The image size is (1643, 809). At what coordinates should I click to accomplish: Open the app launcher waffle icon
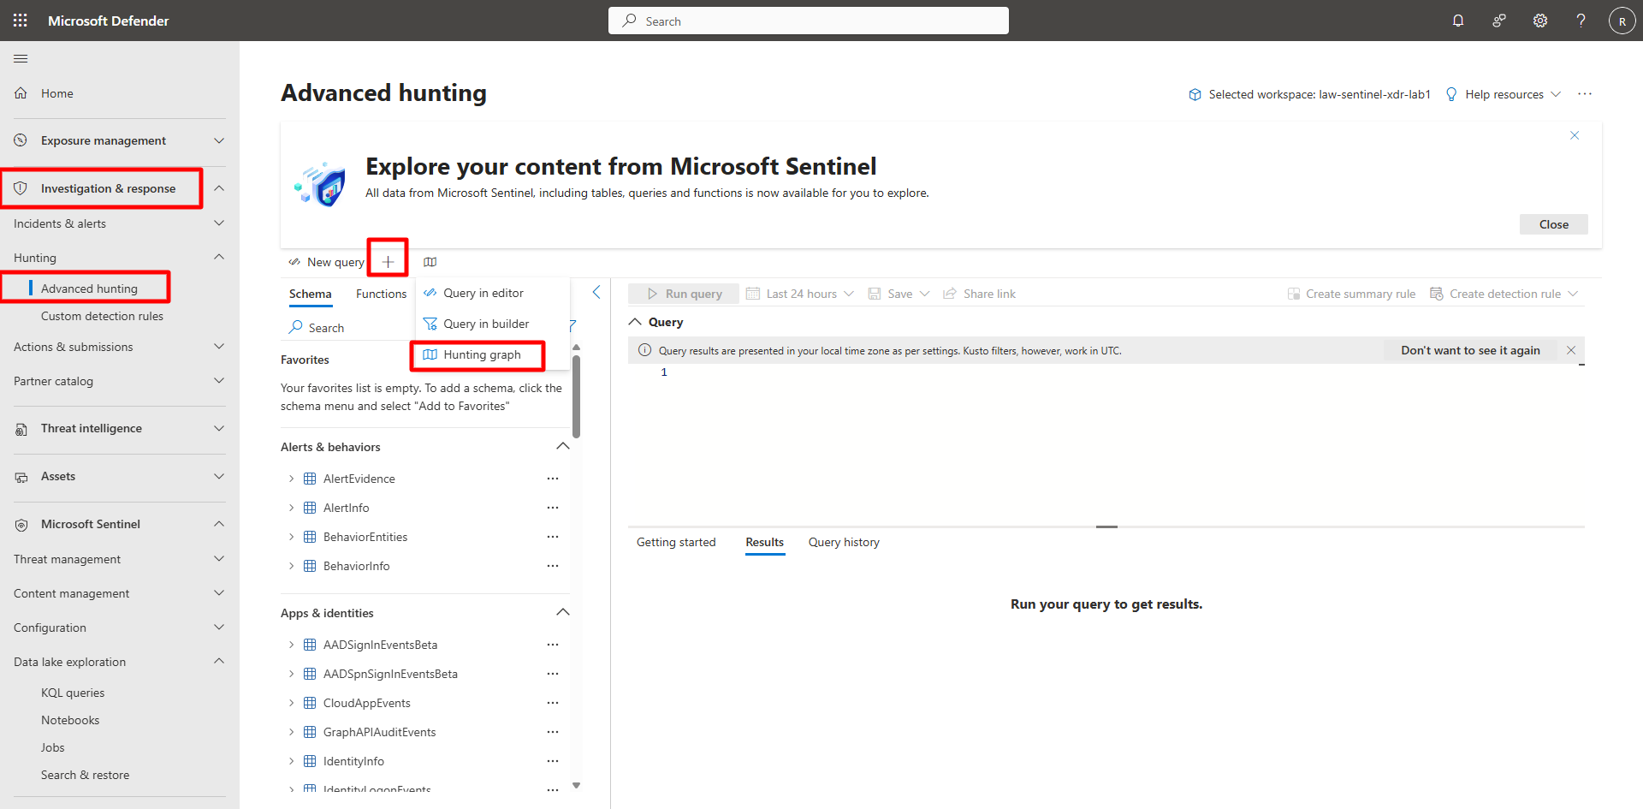tap(21, 21)
